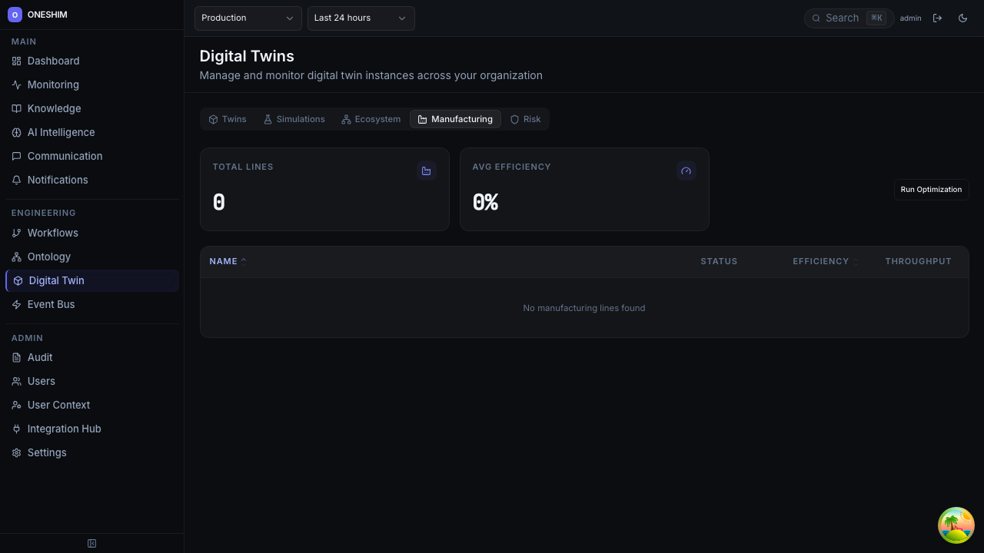Click the Run Optimization button

(931, 190)
